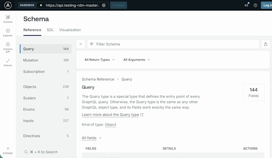Open the endpoint settings gear icon

pos(104,5)
